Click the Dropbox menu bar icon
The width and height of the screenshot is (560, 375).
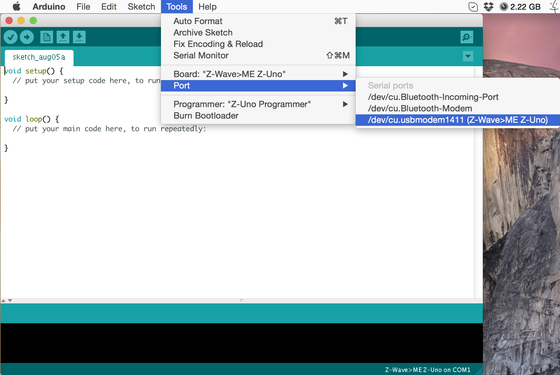(x=489, y=7)
